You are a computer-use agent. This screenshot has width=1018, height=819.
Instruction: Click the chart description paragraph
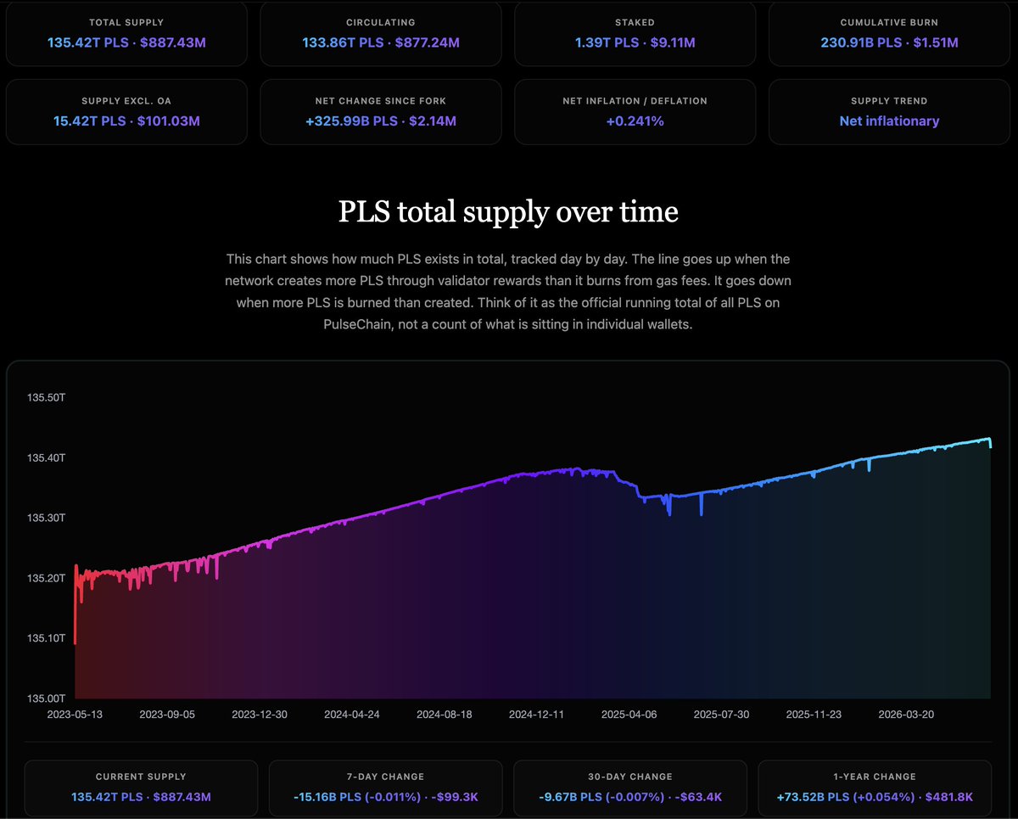pyautogui.click(x=508, y=291)
